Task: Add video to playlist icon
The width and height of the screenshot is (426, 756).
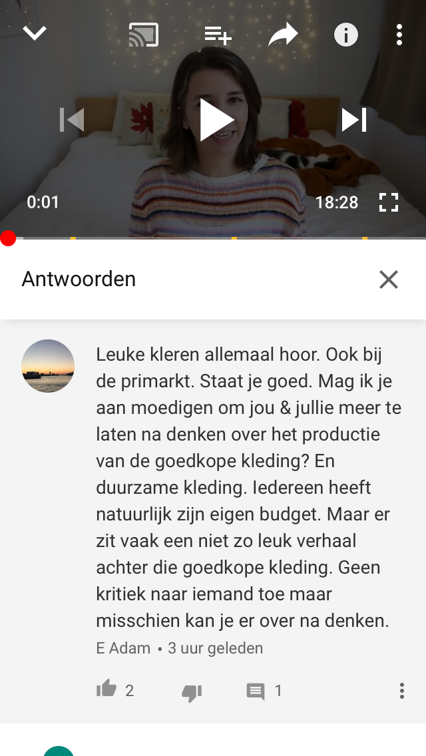Action: [x=218, y=35]
